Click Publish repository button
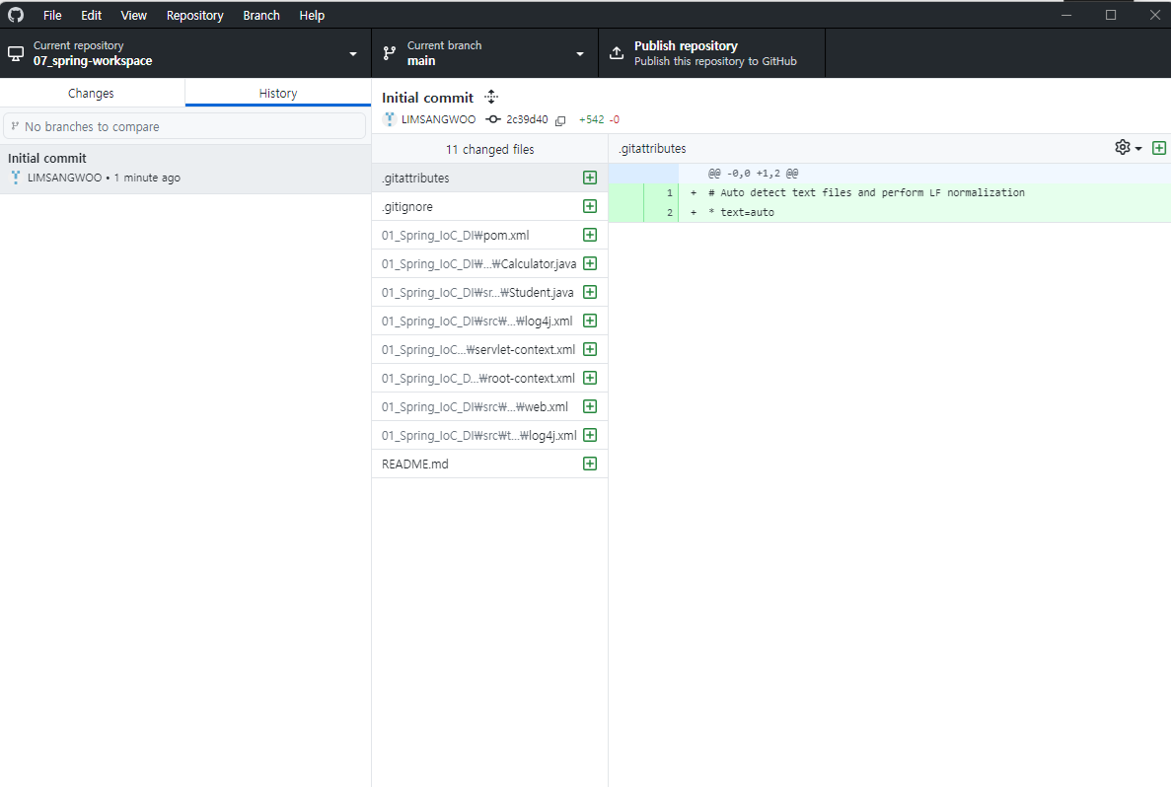The image size is (1171, 787). coord(711,53)
